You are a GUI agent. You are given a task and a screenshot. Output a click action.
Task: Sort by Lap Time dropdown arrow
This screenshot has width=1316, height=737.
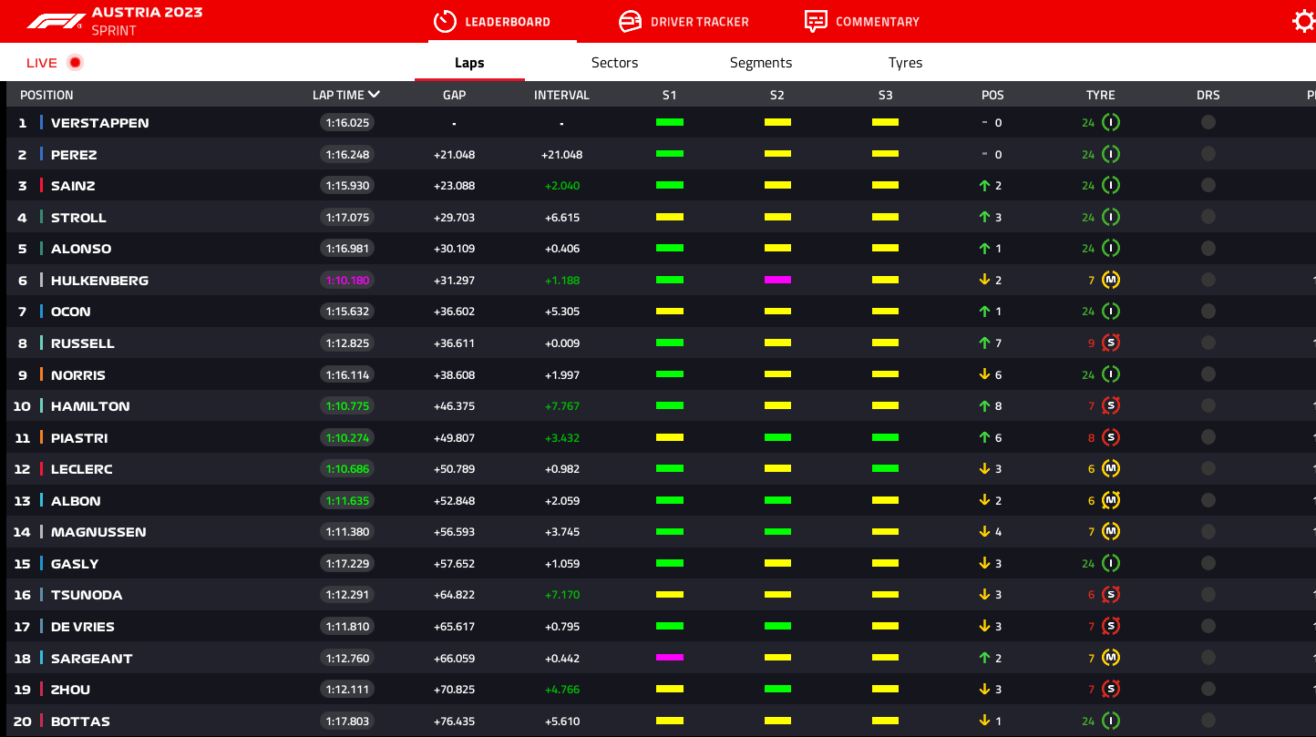375,94
